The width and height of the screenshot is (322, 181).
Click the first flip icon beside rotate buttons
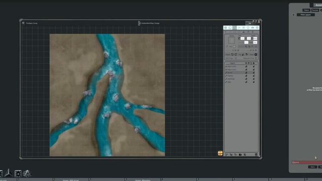click(x=243, y=55)
